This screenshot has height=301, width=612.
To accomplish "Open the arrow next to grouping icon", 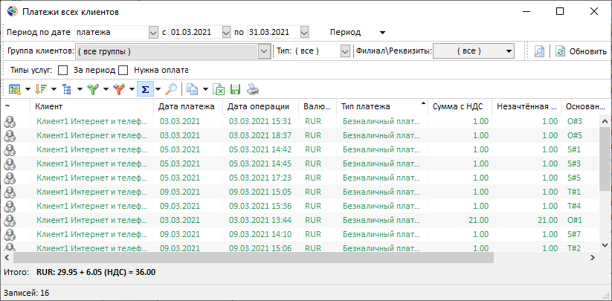I will pos(80,90).
